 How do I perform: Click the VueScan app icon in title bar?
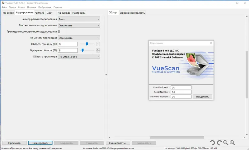click(3, 3)
